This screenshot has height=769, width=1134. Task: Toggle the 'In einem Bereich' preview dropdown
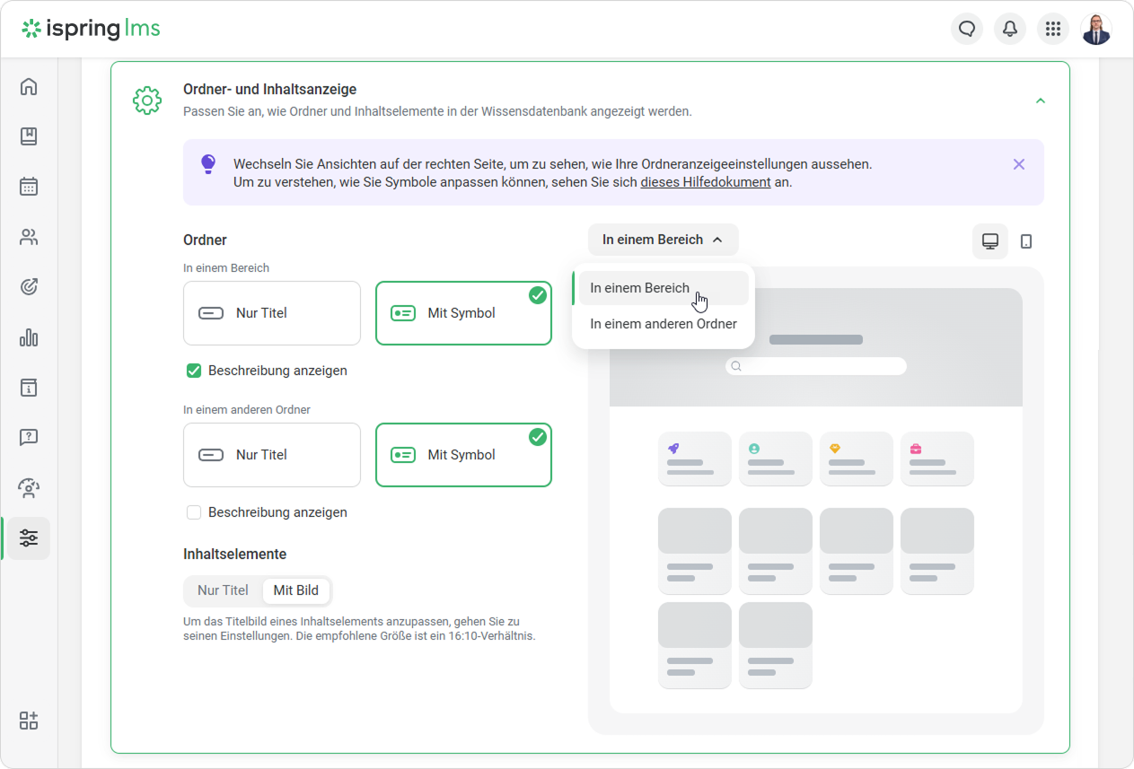tap(664, 240)
